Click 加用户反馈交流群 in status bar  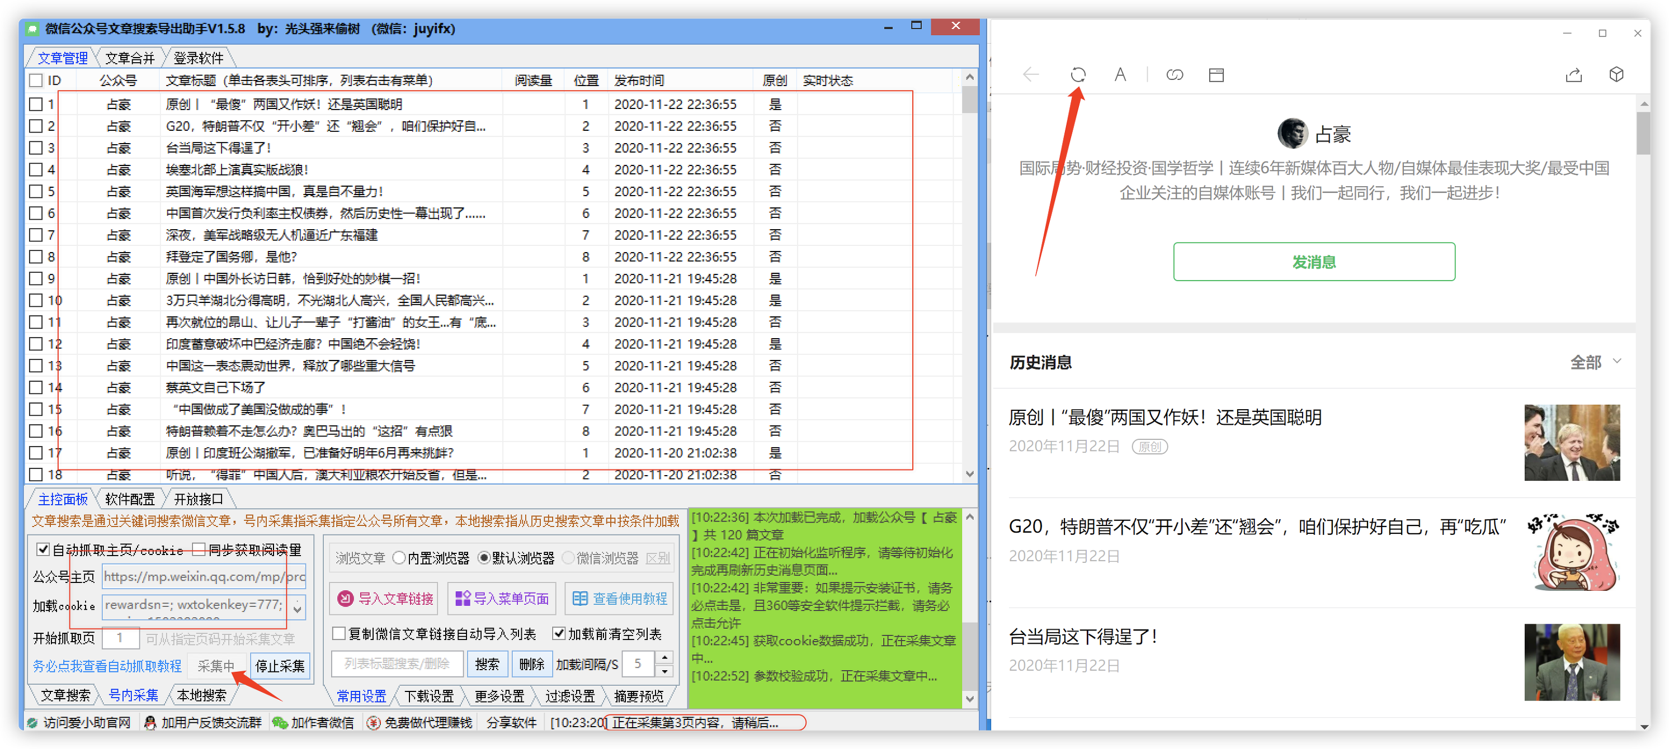[x=203, y=723]
